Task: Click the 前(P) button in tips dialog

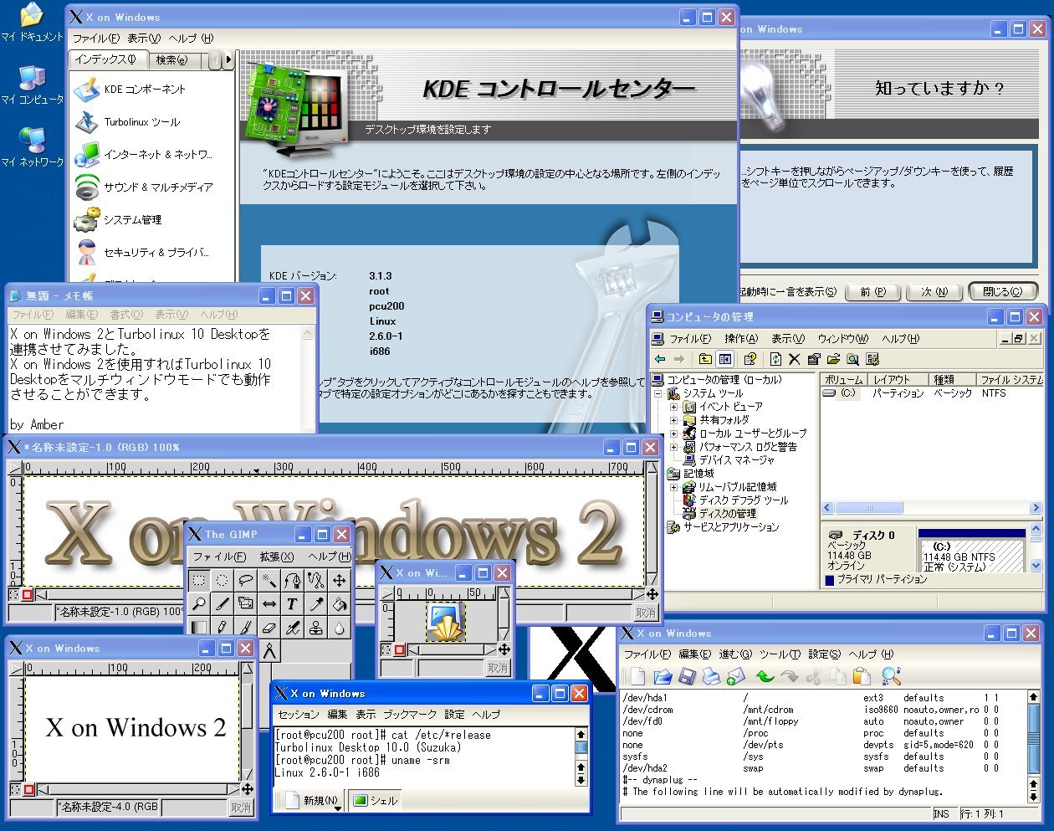Action: (873, 292)
